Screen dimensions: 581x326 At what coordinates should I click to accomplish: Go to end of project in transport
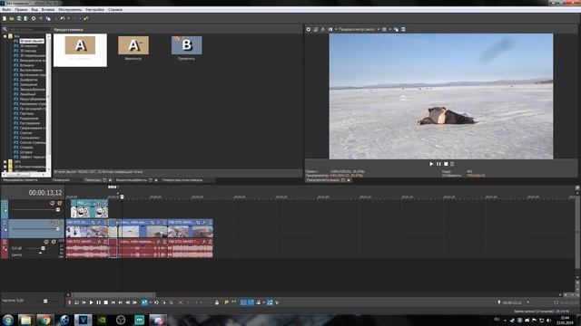click(x=121, y=302)
